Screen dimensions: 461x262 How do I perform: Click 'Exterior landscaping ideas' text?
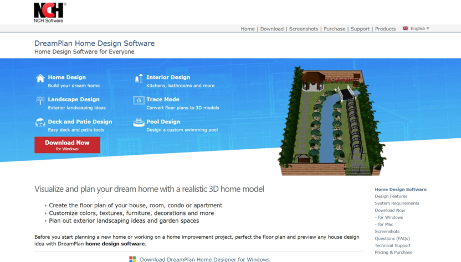76,108
